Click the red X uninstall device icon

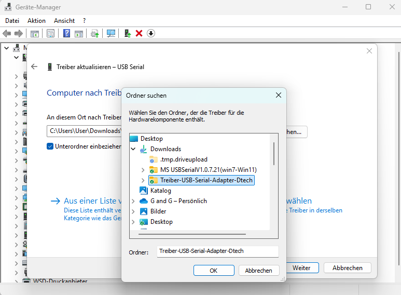[x=139, y=33]
